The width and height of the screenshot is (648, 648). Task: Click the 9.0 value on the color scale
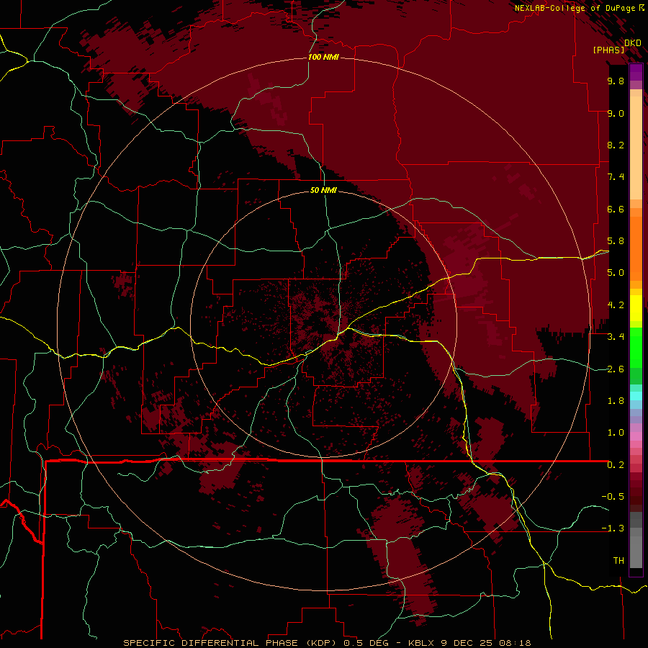click(x=616, y=113)
